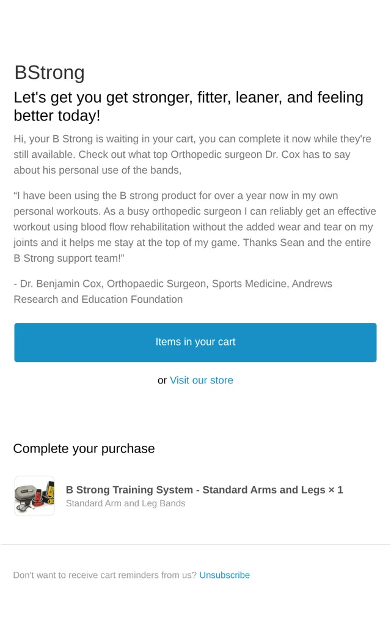The image size is (391, 636).
Task: Click the quoted testimonial opening 'I have been using'
Action: 60,196
